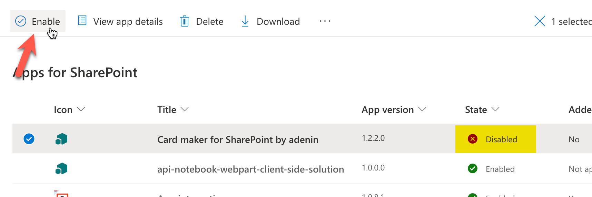
Task: Open api-notebook-webpart-client-side-solution app
Action: tap(250, 169)
